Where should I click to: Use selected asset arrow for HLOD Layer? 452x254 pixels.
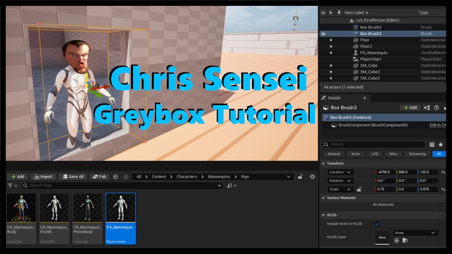tap(397, 240)
